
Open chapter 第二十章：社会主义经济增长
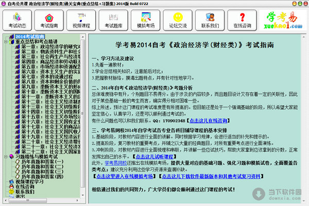50,142
